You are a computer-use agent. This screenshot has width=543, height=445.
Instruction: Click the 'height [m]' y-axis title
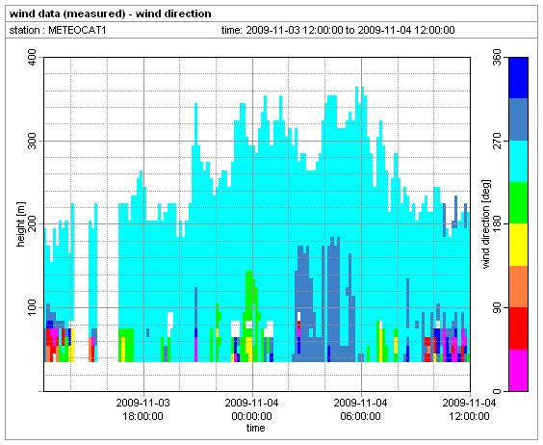(21, 224)
